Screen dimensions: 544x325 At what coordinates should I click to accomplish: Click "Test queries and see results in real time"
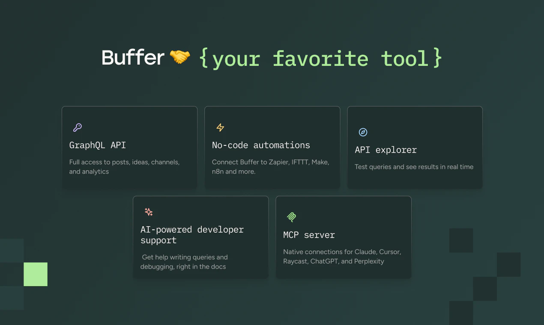click(x=414, y=167)
